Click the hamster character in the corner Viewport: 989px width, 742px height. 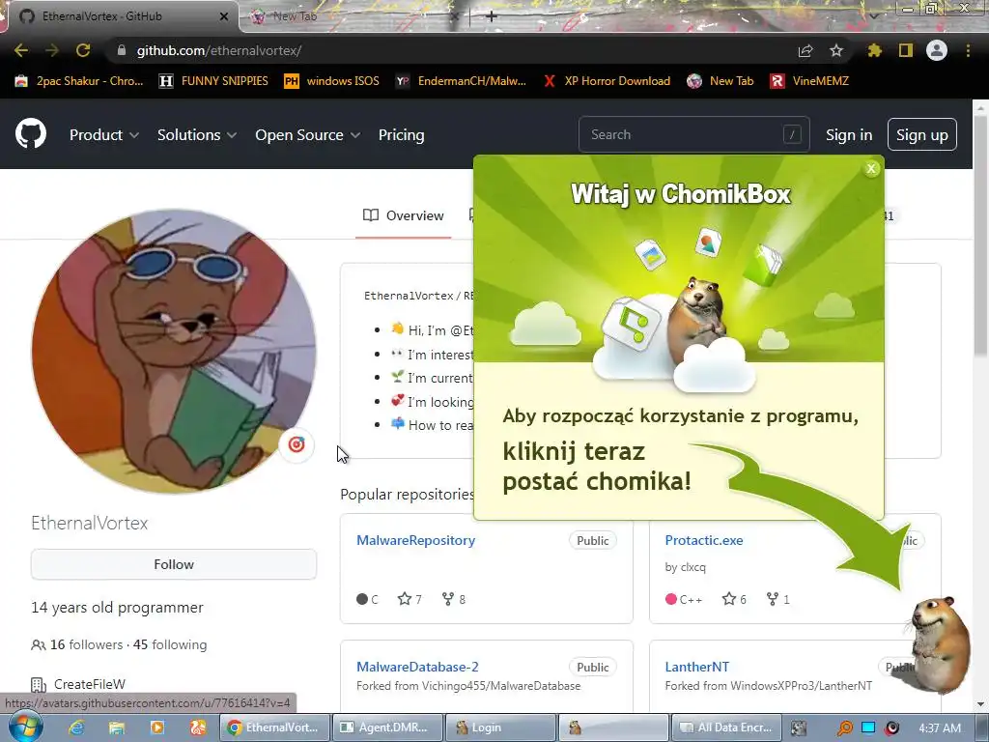tap(939, 643)
